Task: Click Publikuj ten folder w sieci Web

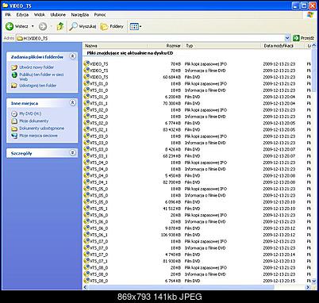Action: pyautogui.click(x=41, y=77)
